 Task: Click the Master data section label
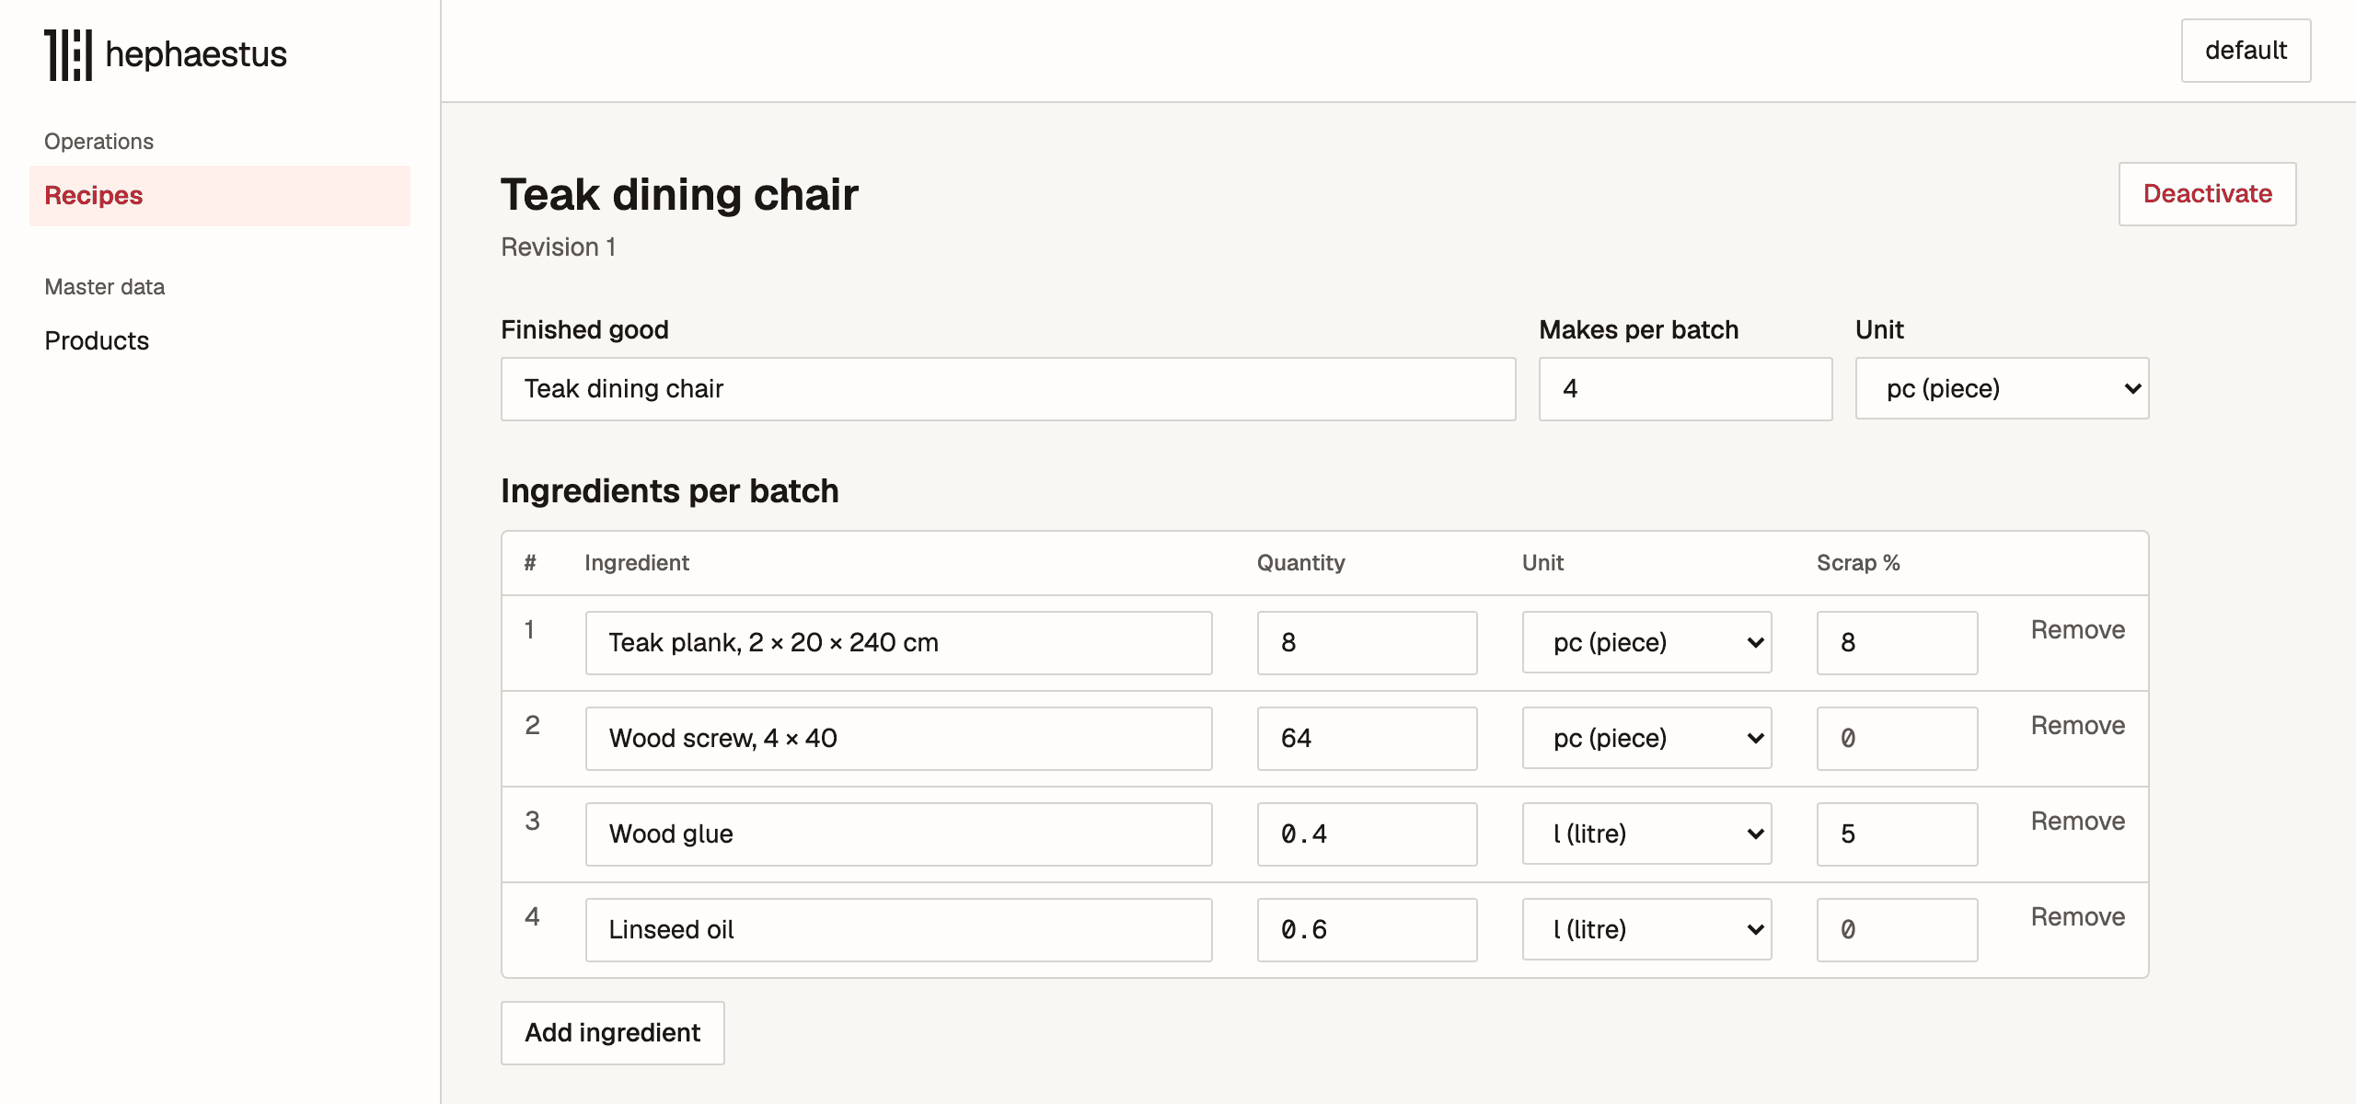105,287
